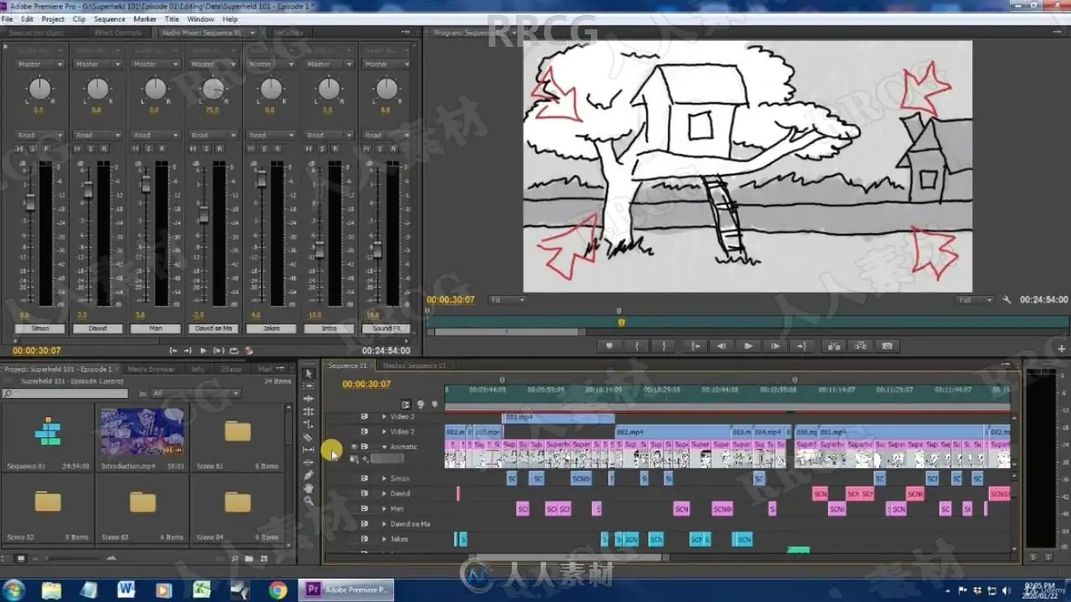Select the Zoom tool
The image size is (1071, 602).
pos(309,501)
